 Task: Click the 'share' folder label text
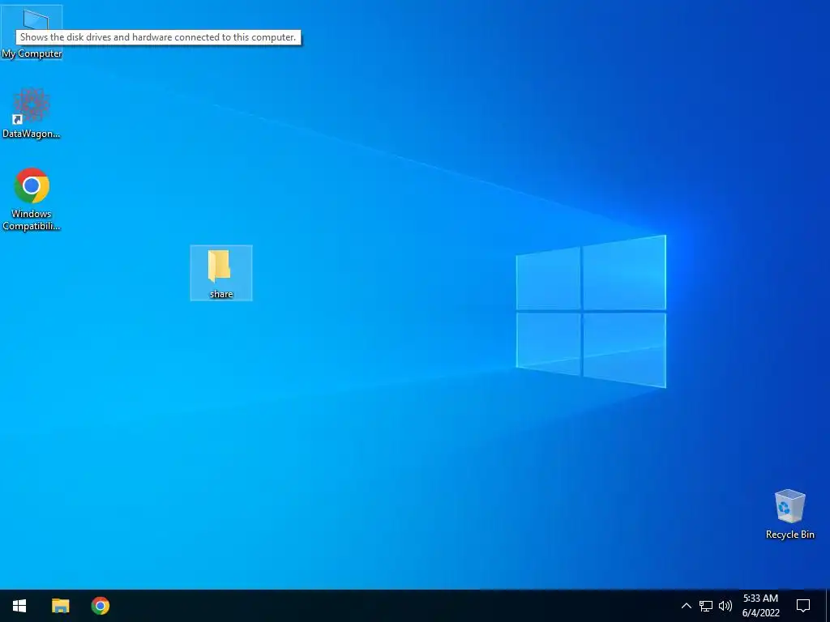click(221, 294)
